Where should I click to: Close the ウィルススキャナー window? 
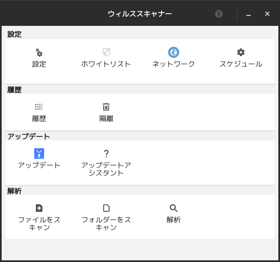pyautogui.click(x=267, y=14)
